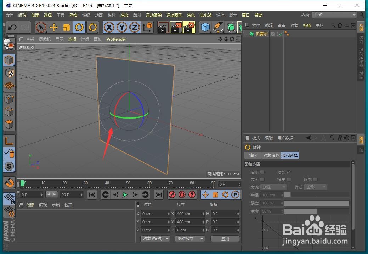This screenshot has height=254, width=368.
Task: Go to start of timeline
Action: [x=92, y=195]
